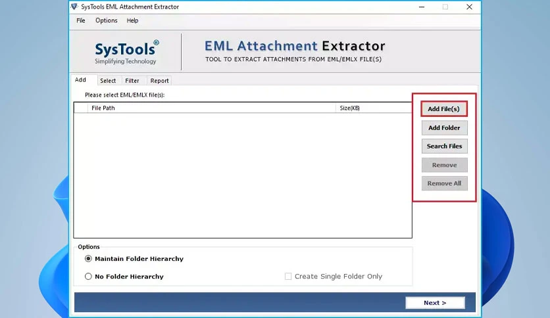Click the maximize button in title bar
This screenshot has height=318, width=550.
445,7
